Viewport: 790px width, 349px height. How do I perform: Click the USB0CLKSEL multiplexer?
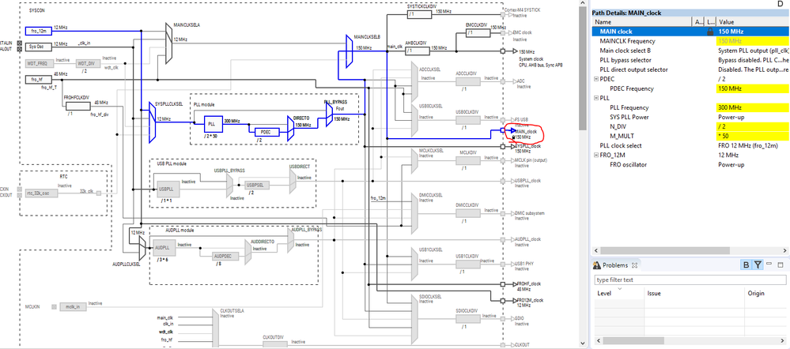[415, 119]
